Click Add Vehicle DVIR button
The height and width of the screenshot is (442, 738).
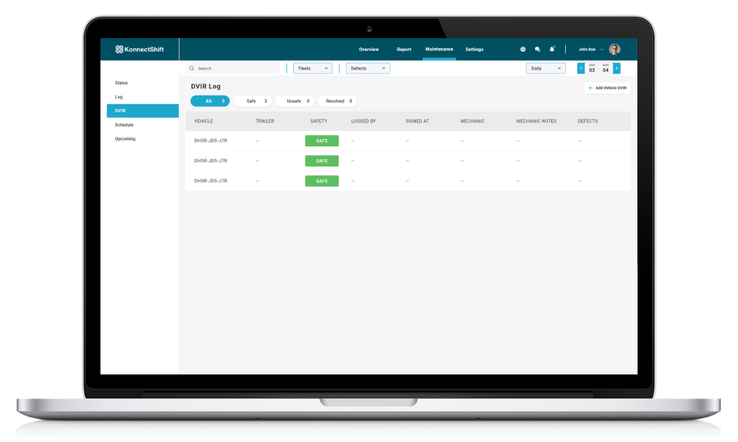pos(607,88)
